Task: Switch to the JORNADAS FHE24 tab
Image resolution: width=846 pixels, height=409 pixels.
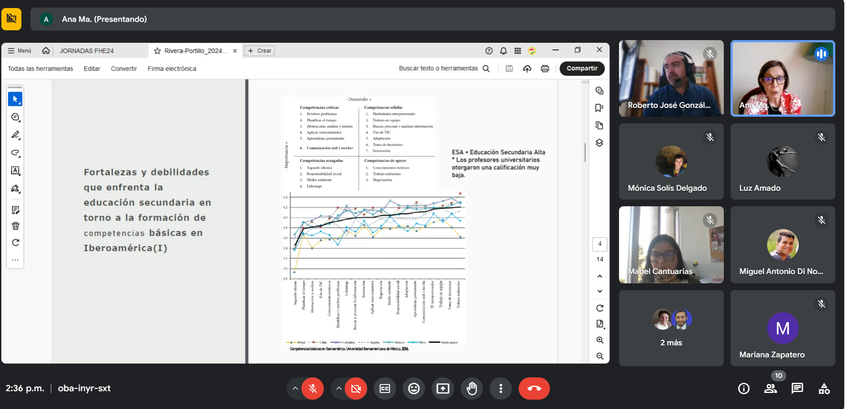Action: pyautogui.click(x=87, y=51)
